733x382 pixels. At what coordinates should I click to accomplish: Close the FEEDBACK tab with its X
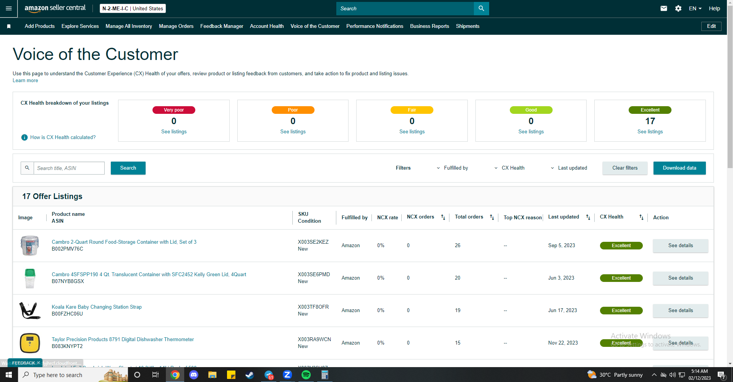point(38,363)
